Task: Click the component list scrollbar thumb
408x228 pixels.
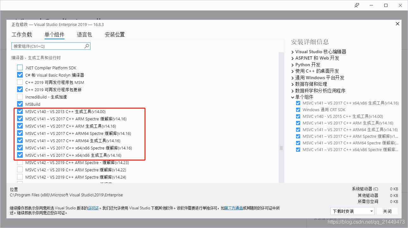Action: pos(281,148)
